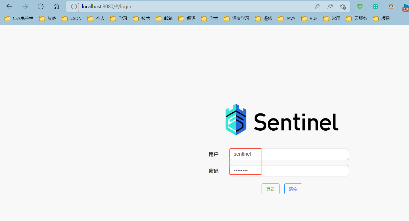
Task: Expand the 遥感 bookmark folder
Action: pos(264,18)
